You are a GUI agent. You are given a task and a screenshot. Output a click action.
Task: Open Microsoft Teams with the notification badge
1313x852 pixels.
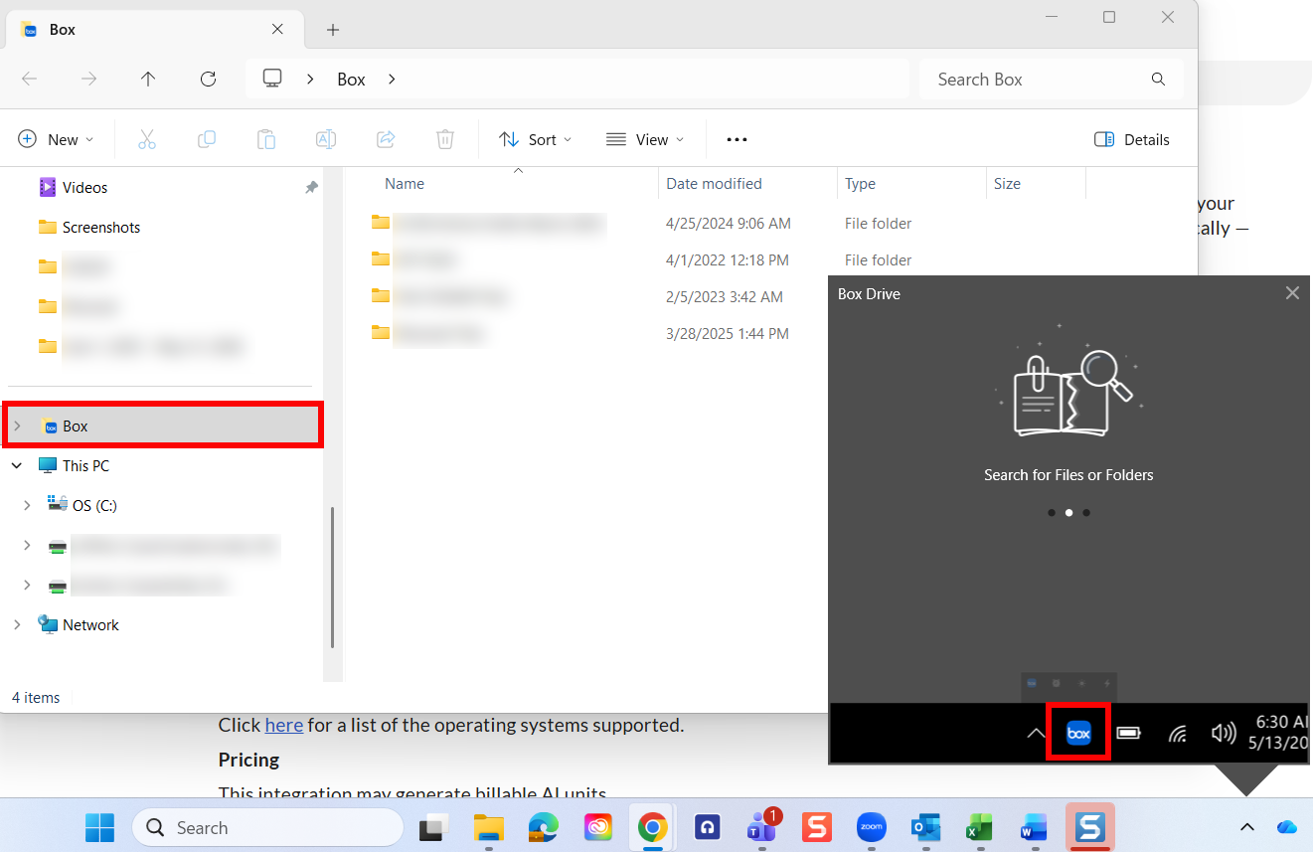pos(761,827)
